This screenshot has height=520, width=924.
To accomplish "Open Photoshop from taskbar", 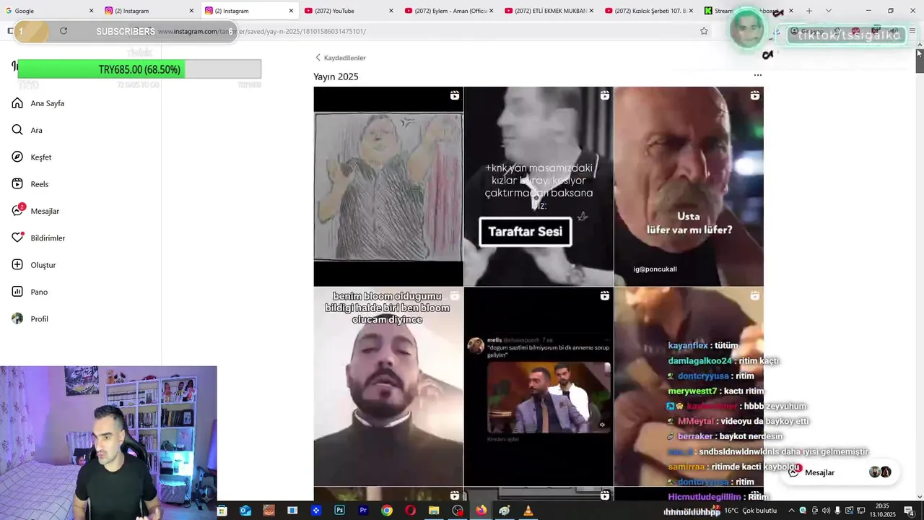I will [340, 511].
